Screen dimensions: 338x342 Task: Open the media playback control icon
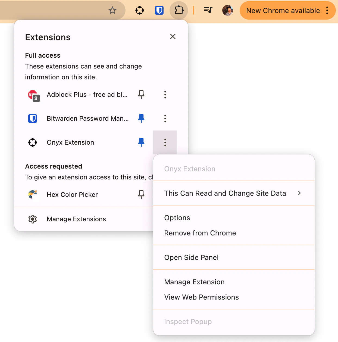208,10
